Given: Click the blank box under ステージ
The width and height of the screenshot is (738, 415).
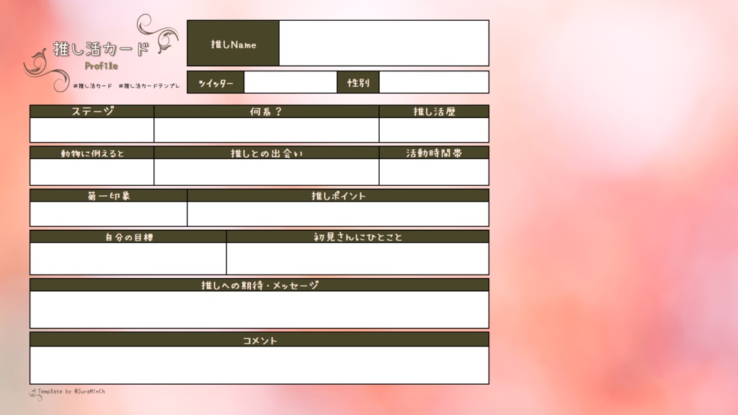Looking at the screenshot, I should (92, 130).
